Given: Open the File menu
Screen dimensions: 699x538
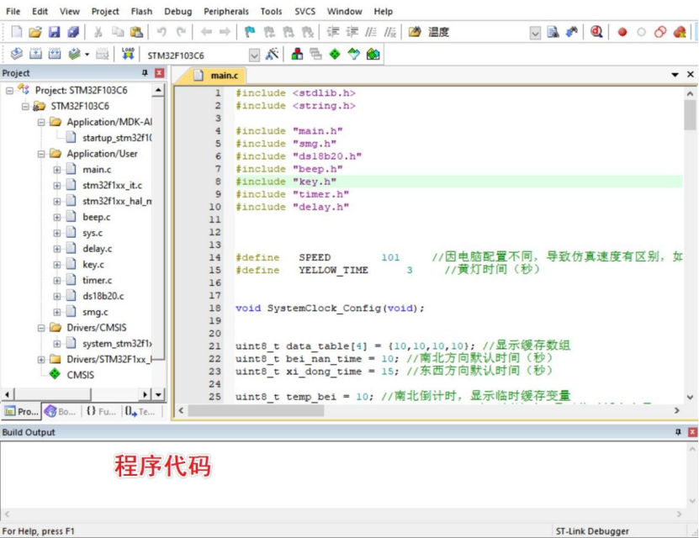Looking at the screenshot, I should (x=13, y=11).
